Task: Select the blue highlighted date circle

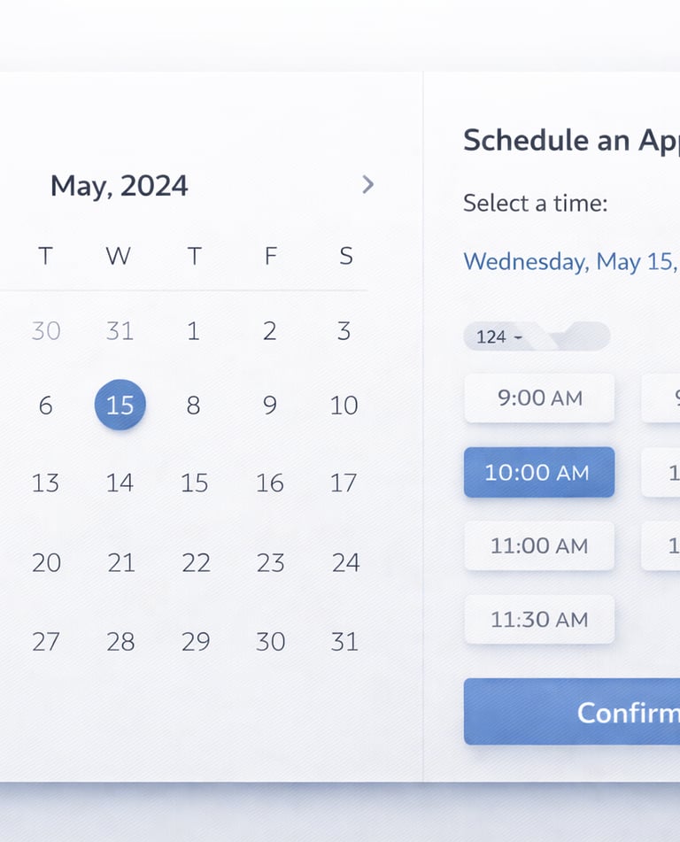Action: [x=120, y=406]
